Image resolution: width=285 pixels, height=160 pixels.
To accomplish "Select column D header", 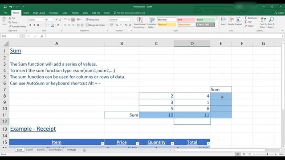I will (x=192, y=44).
